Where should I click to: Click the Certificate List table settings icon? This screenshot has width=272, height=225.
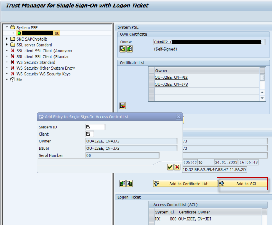click(x=262, y=70)
